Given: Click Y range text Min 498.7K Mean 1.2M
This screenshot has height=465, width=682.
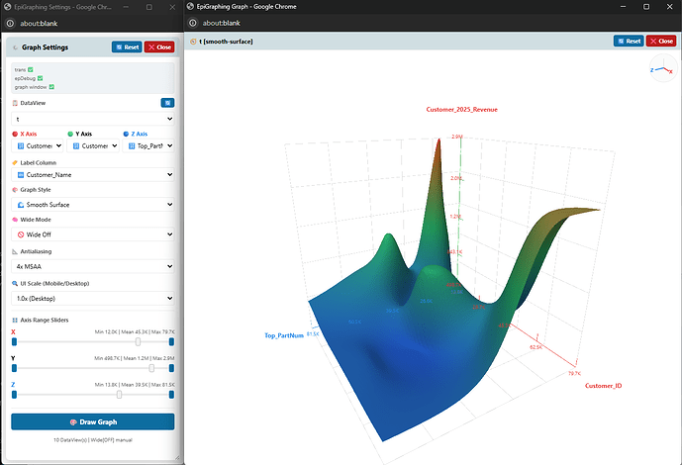Looking at the screenshot, I should [x=135, y=358].
